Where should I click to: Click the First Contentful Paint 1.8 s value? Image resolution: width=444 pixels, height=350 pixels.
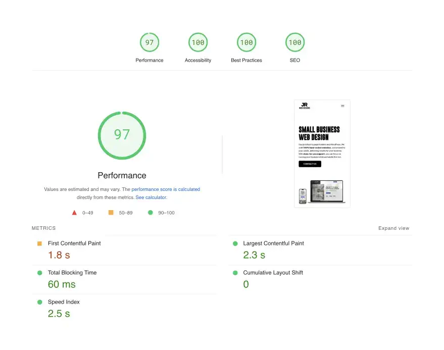click(59, 255)
